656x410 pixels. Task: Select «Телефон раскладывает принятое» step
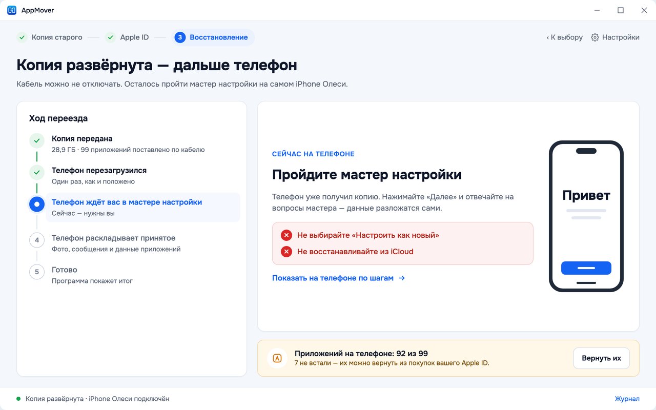coord(114,238)
